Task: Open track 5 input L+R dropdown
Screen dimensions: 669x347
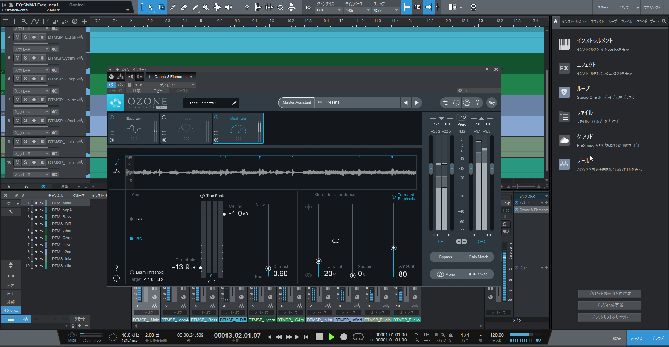Action: point(31,70)
